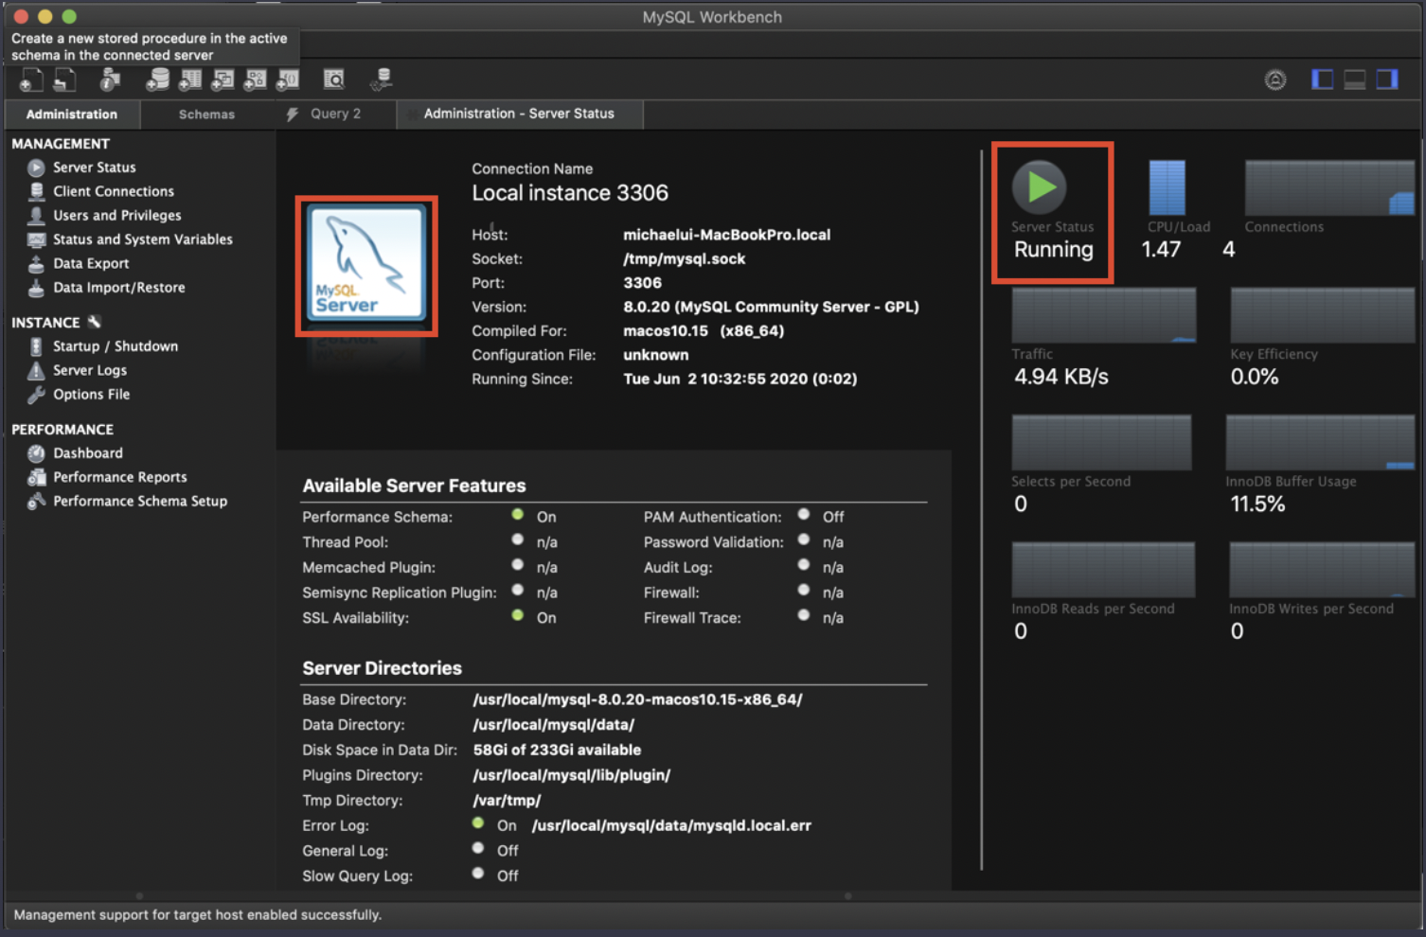Click the 'Available Server Features' heading
The image size is (1426, 937).
(x=414, y=486)
